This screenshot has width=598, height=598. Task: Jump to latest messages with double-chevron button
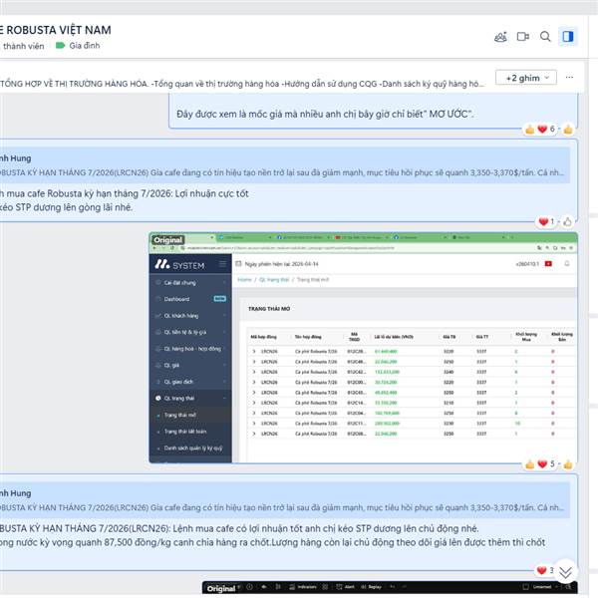click(565, 572)
